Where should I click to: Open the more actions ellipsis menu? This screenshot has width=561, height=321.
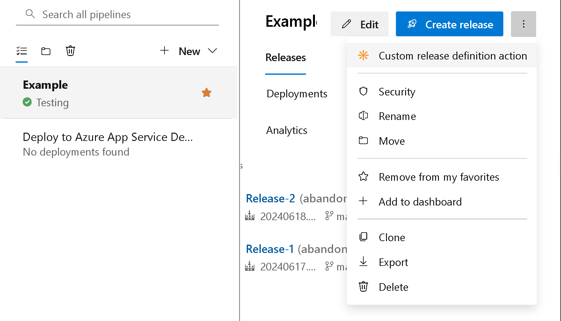point(523,24)
